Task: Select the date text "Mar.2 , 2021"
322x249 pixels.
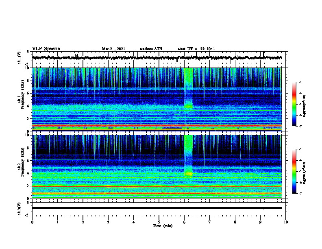Action: click(x=113, y=49)
